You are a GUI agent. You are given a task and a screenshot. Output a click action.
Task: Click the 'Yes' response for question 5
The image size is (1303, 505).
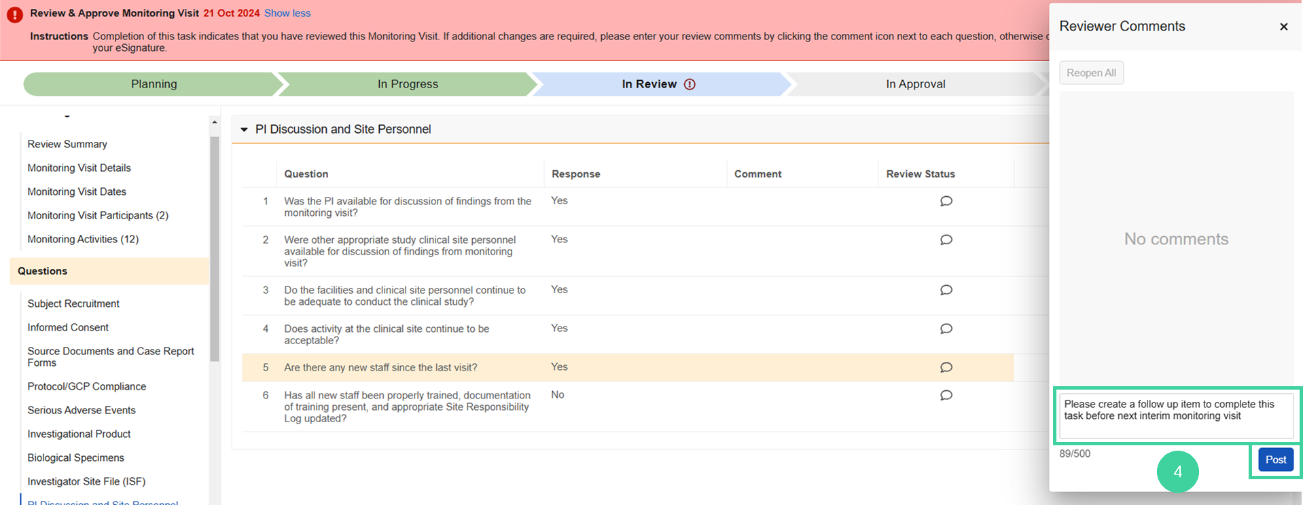coord(559,367)
